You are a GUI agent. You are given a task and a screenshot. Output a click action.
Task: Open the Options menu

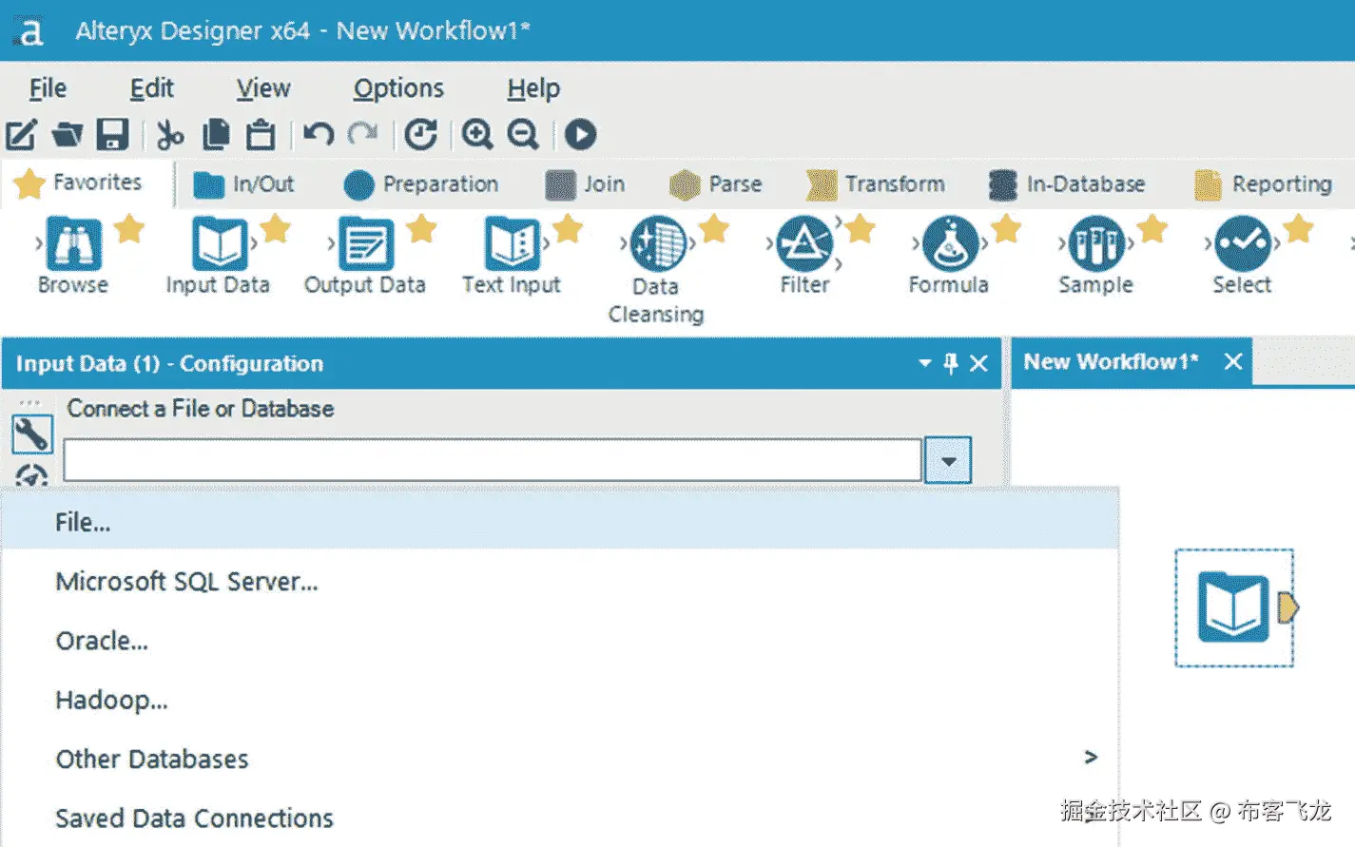coord(398,88)
